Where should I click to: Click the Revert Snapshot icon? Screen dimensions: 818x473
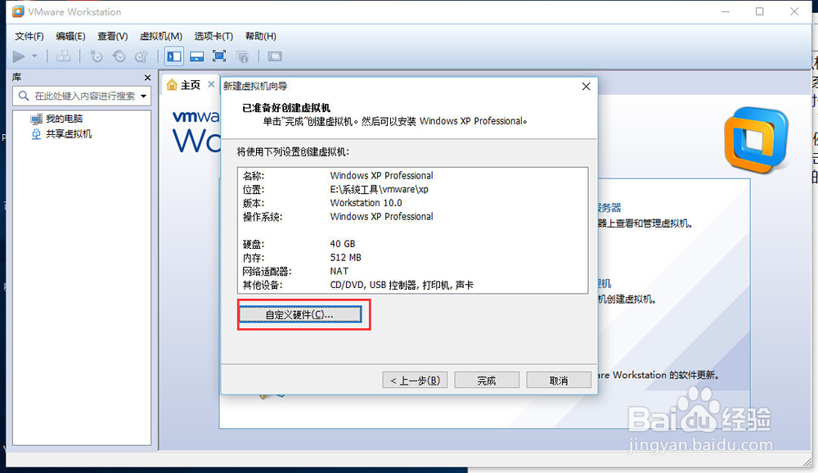(x=118, y=56)
